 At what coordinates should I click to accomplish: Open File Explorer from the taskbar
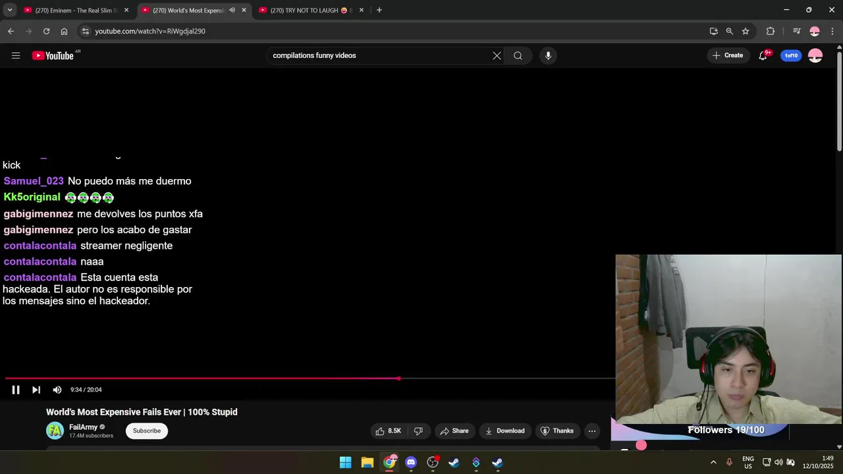367,462
